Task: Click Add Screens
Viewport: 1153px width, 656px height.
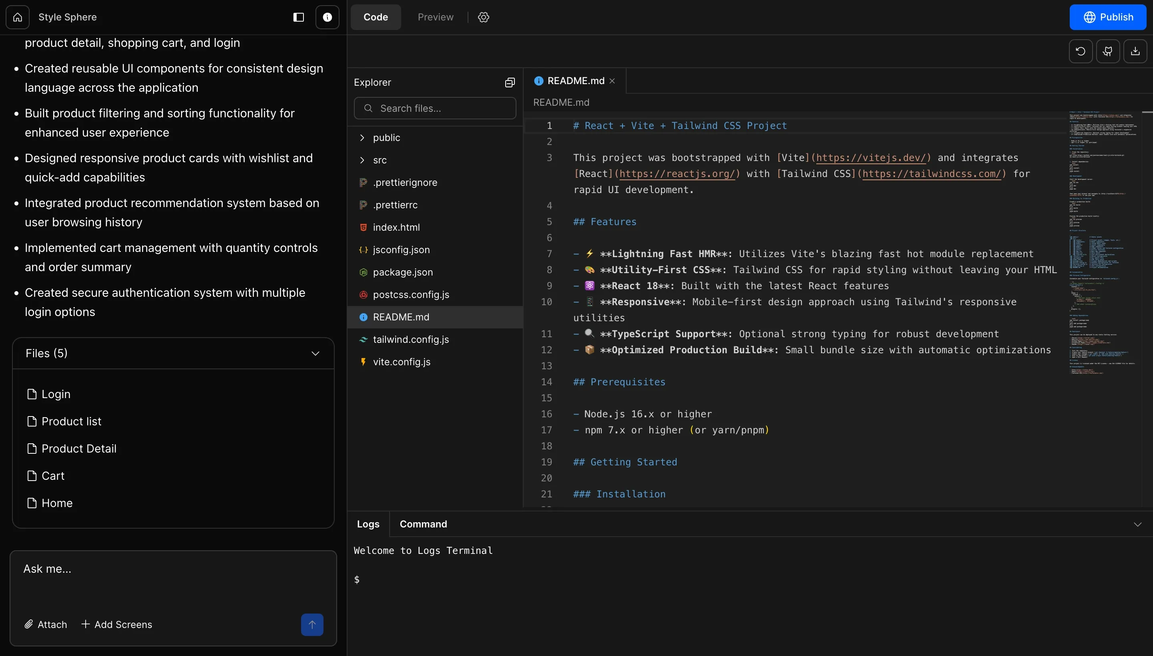Action: click(x=117, y=624)
